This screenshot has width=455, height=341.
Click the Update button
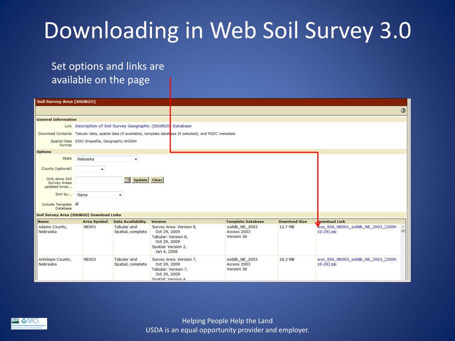pos(140,180)
